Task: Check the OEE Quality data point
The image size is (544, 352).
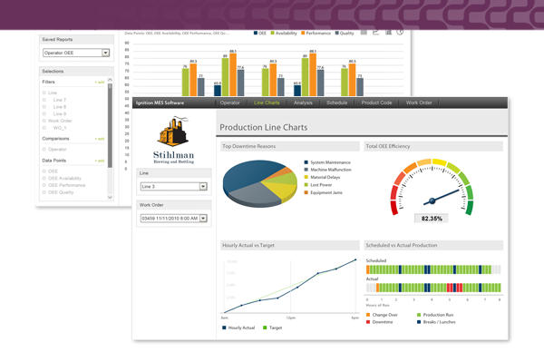Action: click(x=44, y=192)
